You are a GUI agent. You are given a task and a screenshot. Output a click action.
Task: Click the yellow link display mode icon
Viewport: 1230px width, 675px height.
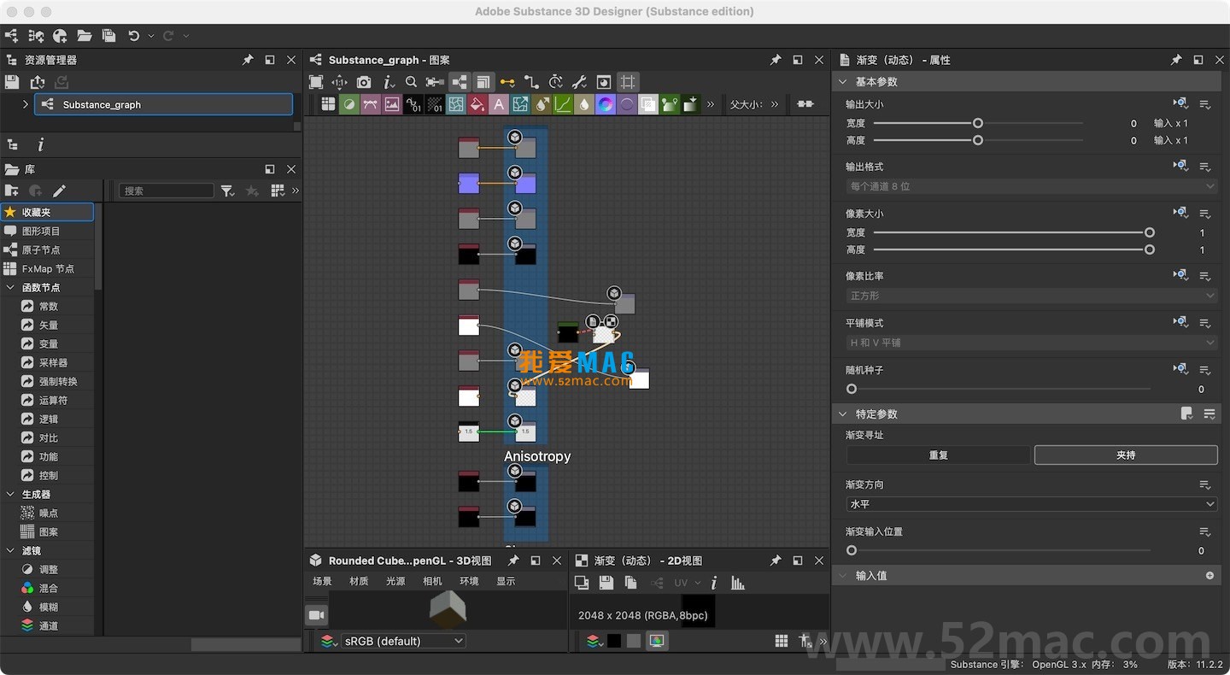pos(507,82)
